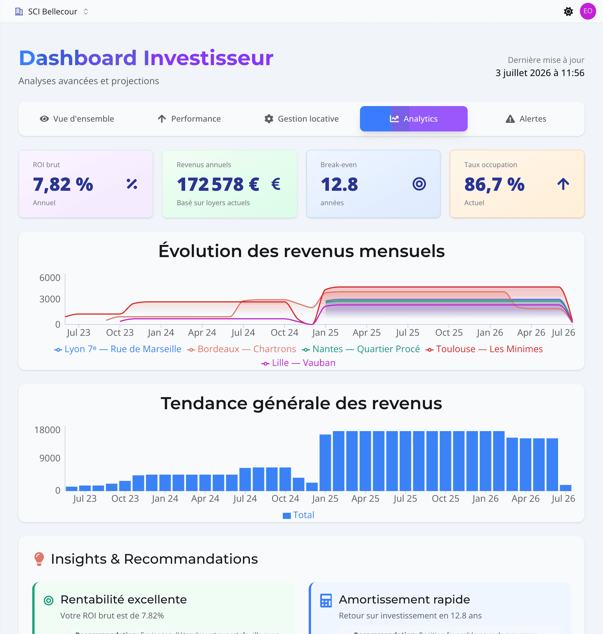The image size is (603, 634).
Task: Click the last small Jul 26 bar
Action: (566, 488)
